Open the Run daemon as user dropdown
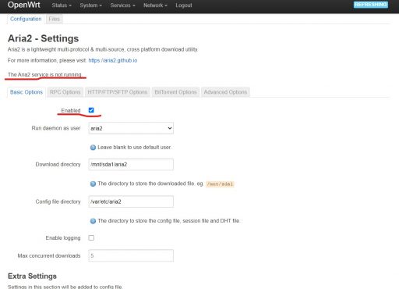The image size is (399, 289). [131, 128]
